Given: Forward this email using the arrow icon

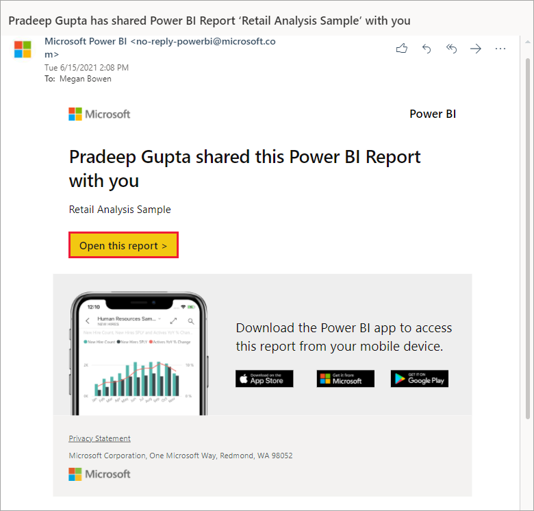Looking at the screenshot, I should click(476, 49).
